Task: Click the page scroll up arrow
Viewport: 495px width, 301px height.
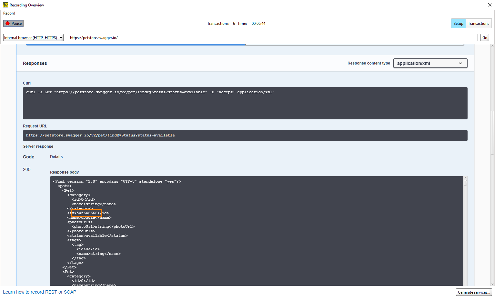Action: [x=492, y=46]
